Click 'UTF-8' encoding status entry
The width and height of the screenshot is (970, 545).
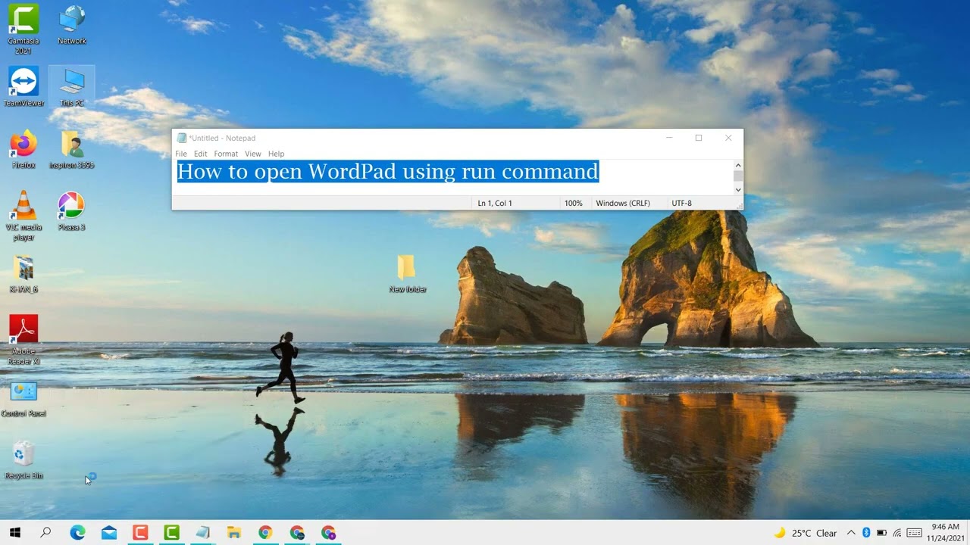tap(681, 203)
